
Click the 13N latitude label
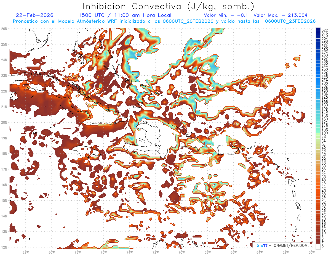pyautogui.click(x=4, y=231)
